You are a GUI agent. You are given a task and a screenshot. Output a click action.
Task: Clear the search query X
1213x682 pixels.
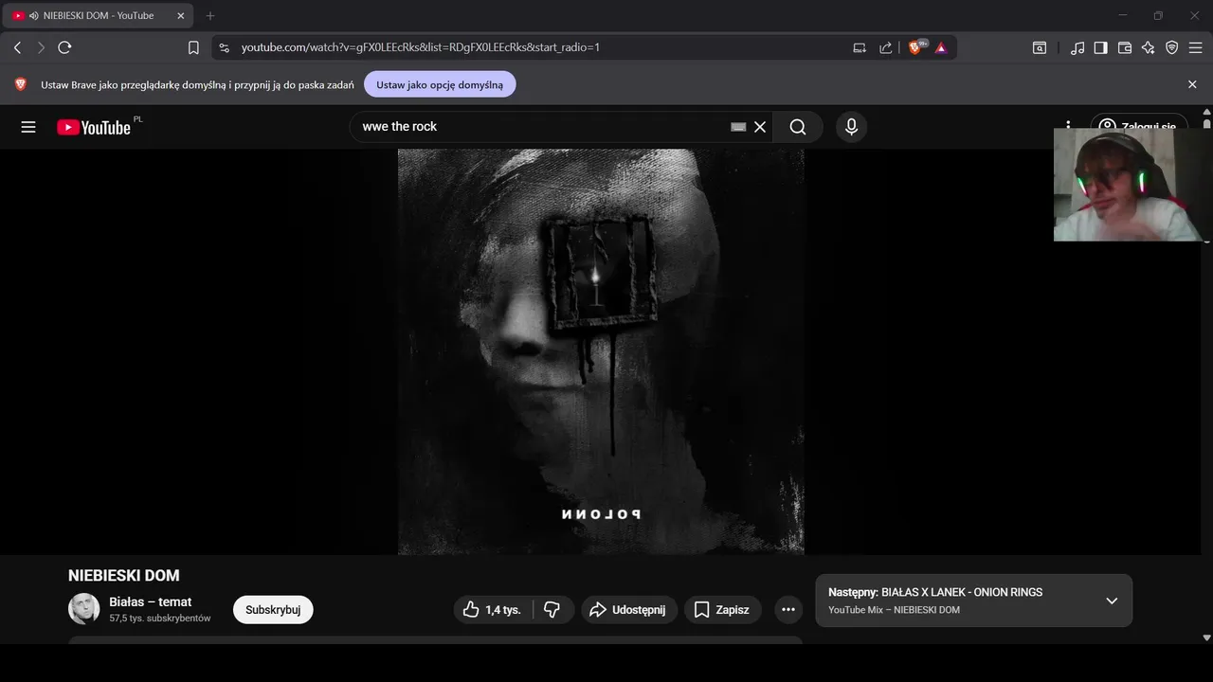[x=760, y=127]
